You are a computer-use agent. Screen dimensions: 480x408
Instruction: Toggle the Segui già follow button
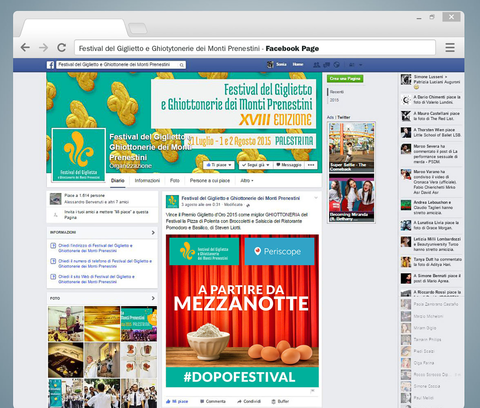tap(255, 165)
